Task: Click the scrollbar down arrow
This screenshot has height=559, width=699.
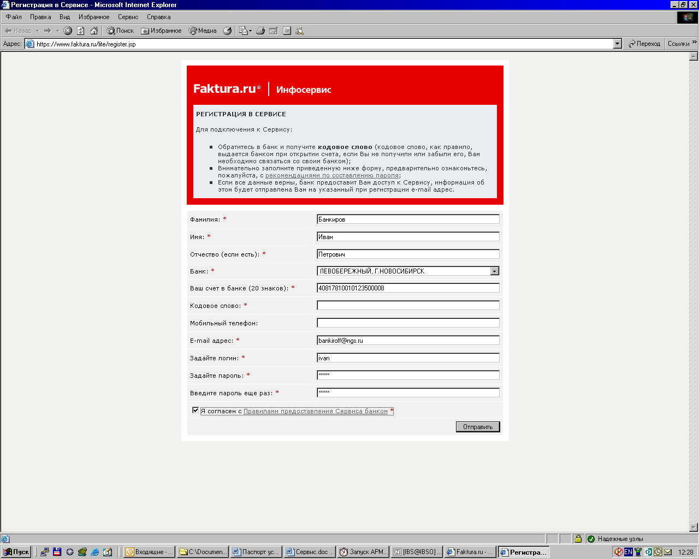Action: click(694, 527)
